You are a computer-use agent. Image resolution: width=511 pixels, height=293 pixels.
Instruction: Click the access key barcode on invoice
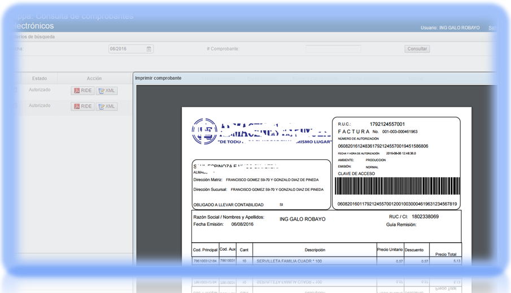pyautogui.click(x=397, y=186)
